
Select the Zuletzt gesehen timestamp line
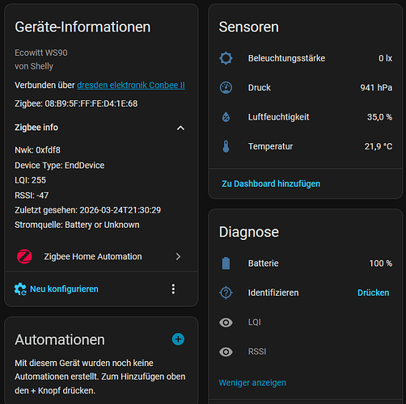click(x=87, y=210)
